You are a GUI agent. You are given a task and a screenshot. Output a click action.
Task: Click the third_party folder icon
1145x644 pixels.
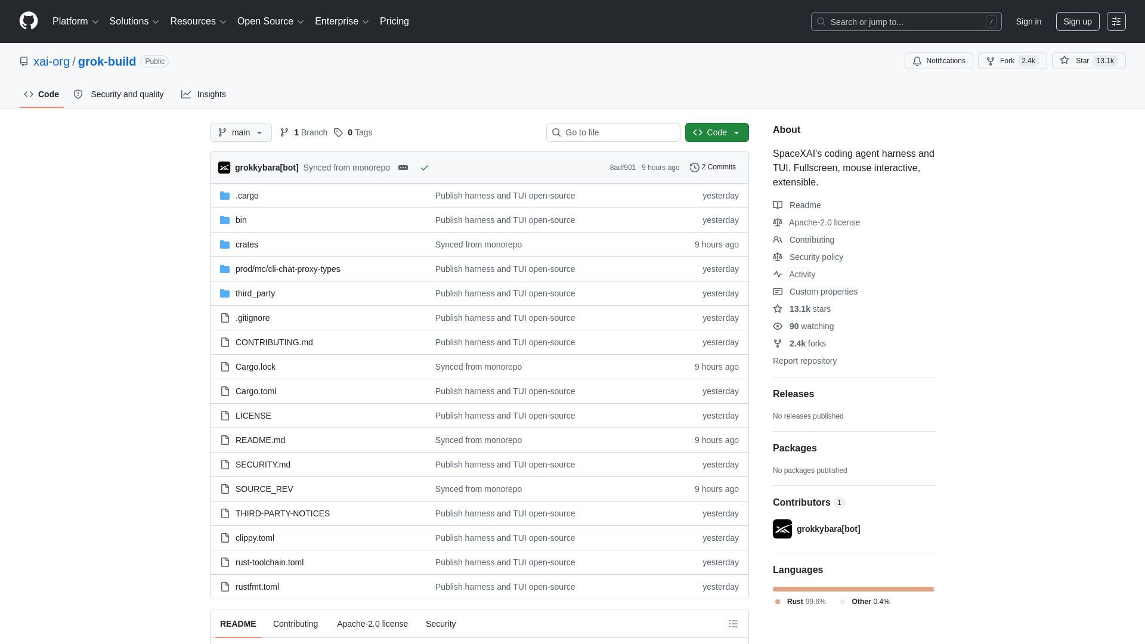(225, 293)
